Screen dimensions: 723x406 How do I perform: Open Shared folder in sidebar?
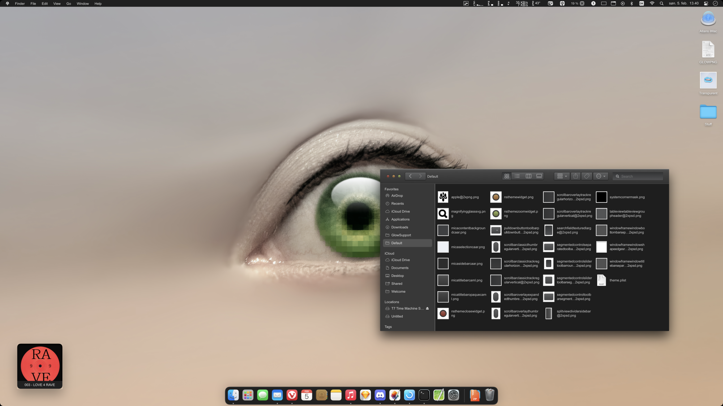[407, 284]
